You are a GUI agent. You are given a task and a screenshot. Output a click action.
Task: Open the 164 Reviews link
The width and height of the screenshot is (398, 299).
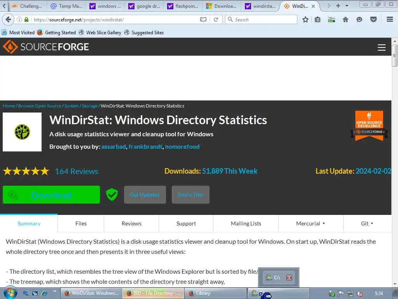tap(77, 171)
